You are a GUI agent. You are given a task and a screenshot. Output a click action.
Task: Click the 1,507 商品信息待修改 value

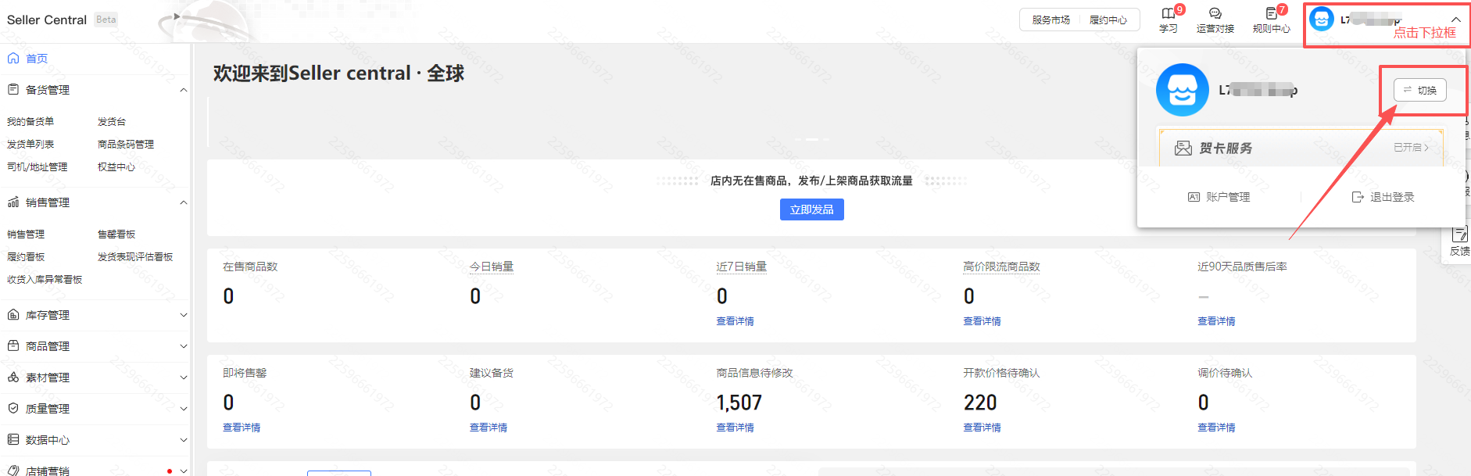(x=739, y=403)
